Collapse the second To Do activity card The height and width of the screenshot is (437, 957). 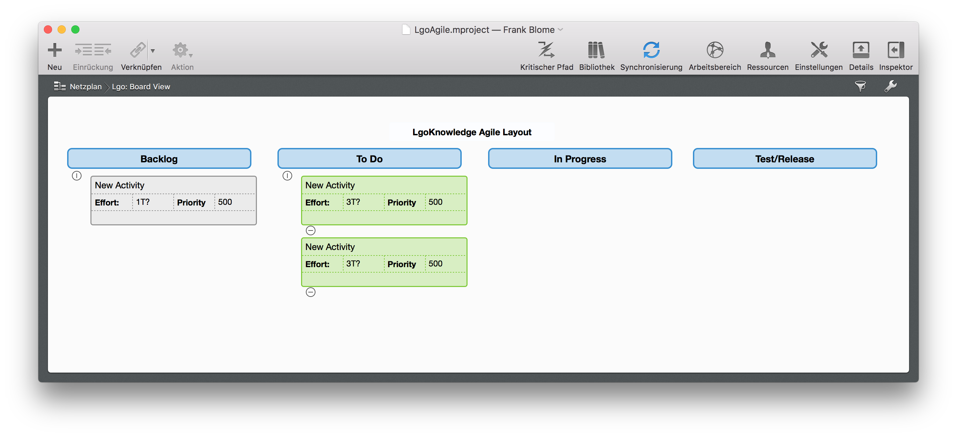tap(311, 292)
